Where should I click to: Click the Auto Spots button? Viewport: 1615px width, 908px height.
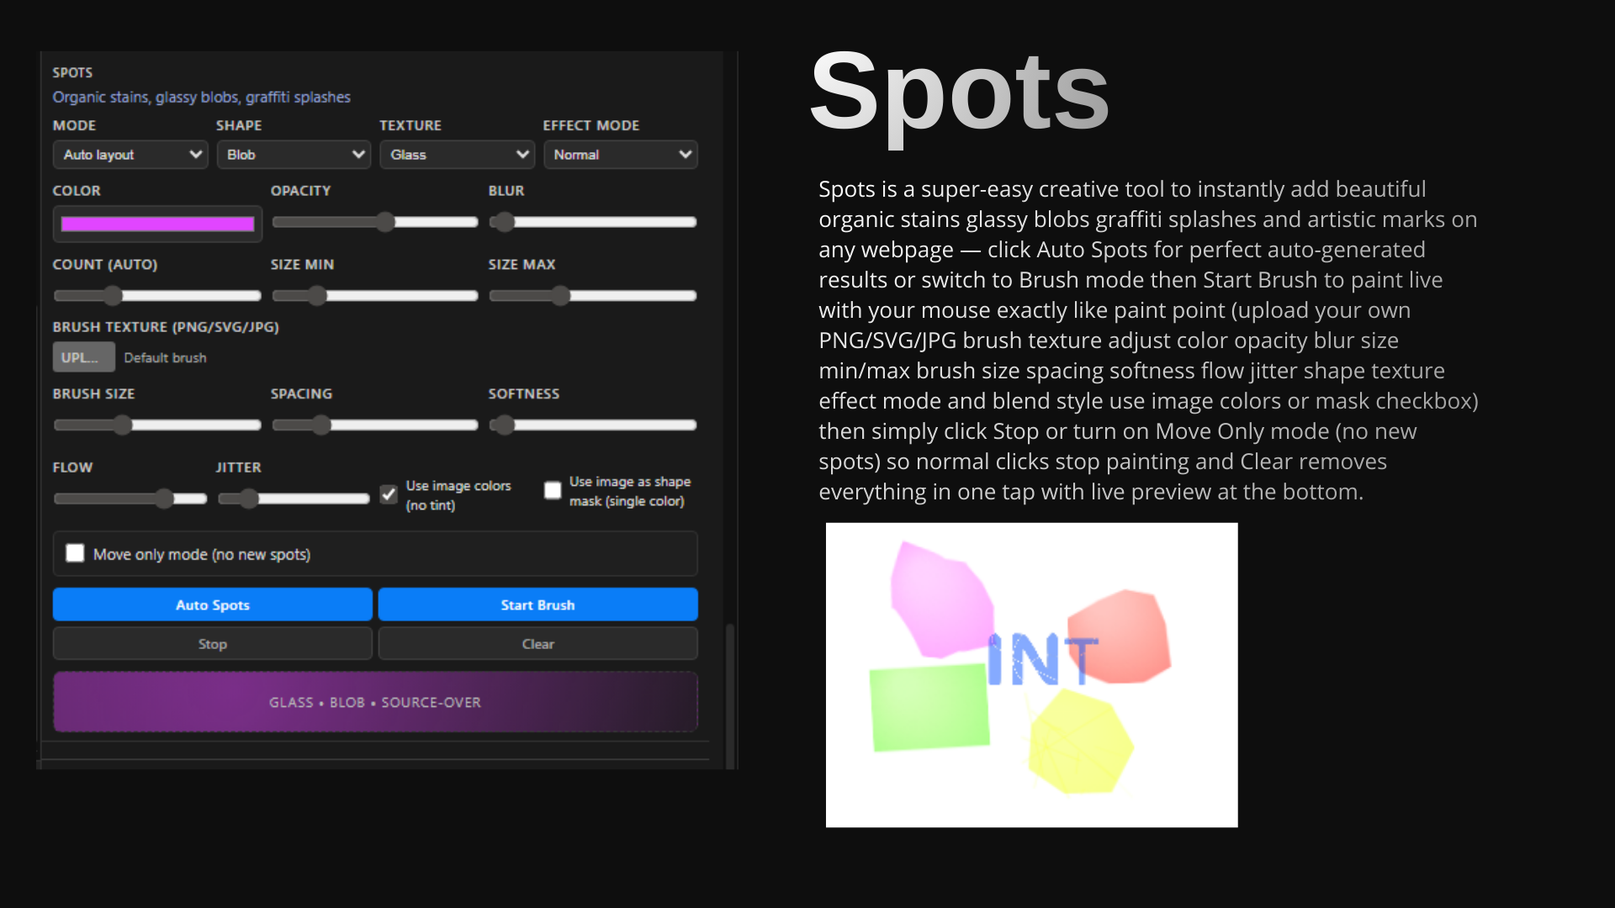[x=212, y=604]
